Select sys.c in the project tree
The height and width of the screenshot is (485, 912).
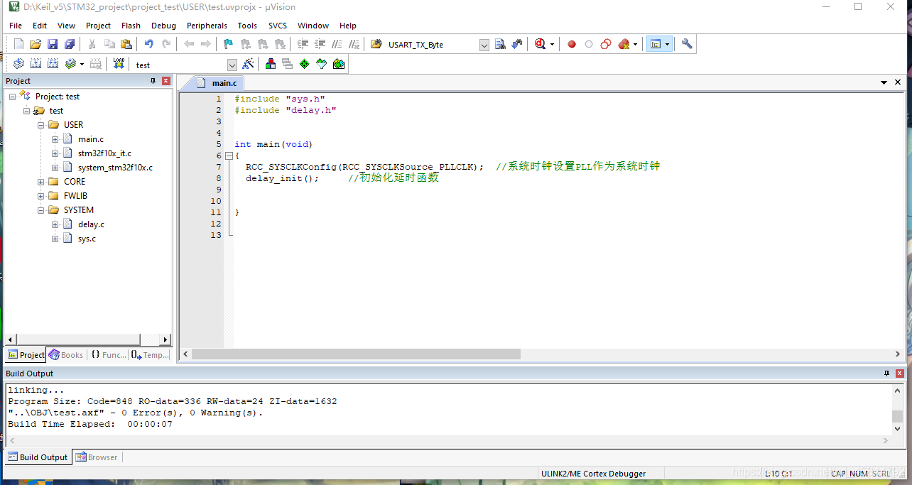[x=87, y=239]
